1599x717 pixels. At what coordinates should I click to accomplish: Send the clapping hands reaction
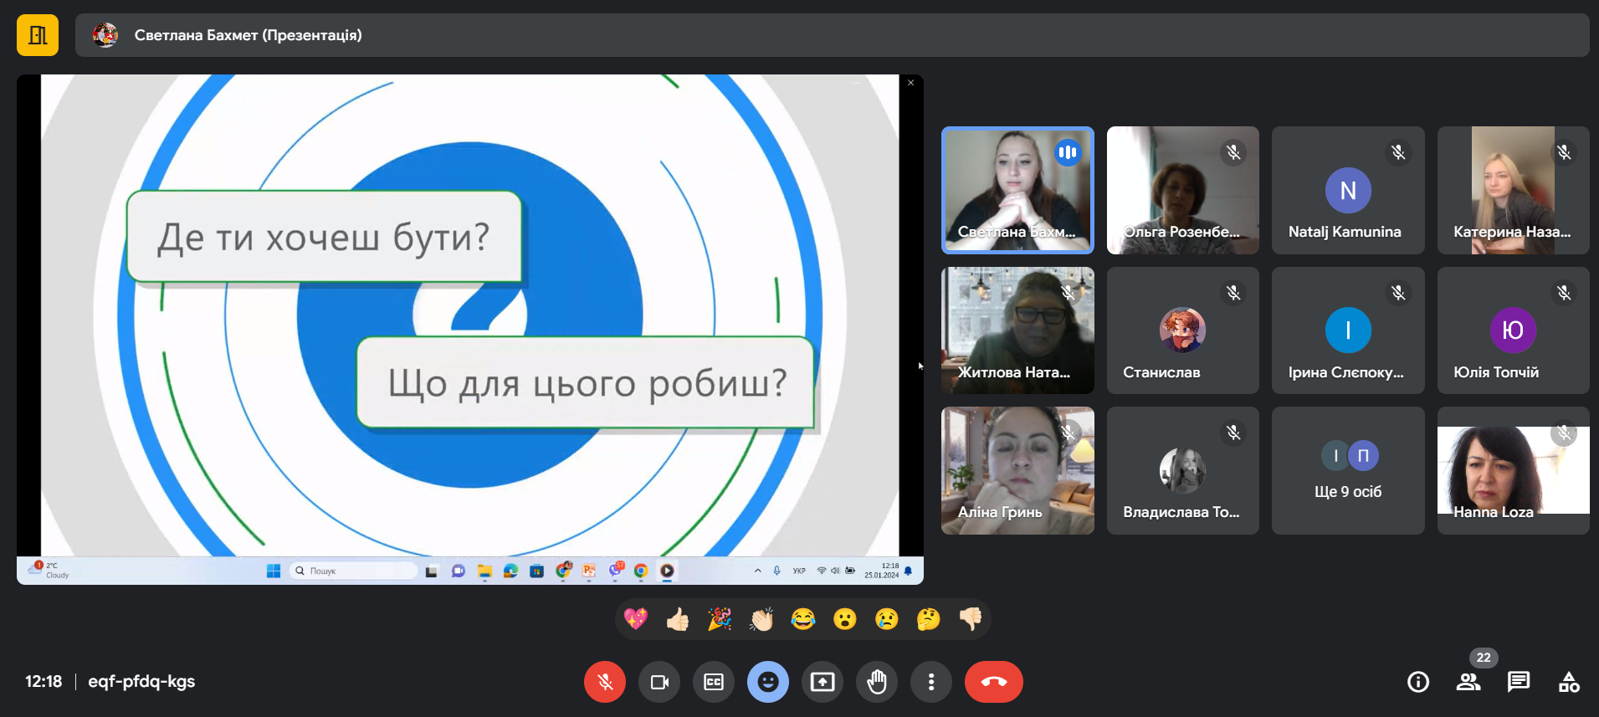point(761,619)
